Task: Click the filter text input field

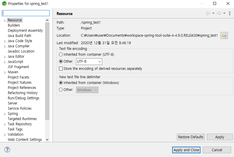Action: click(26, 13)
